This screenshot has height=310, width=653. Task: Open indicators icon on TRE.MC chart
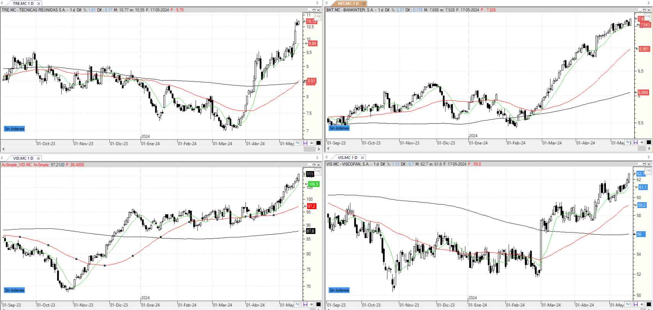(x=297, y=143)
